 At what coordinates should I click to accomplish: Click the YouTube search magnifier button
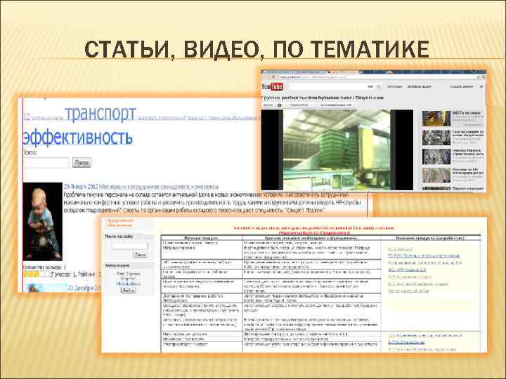pos(379,86)
